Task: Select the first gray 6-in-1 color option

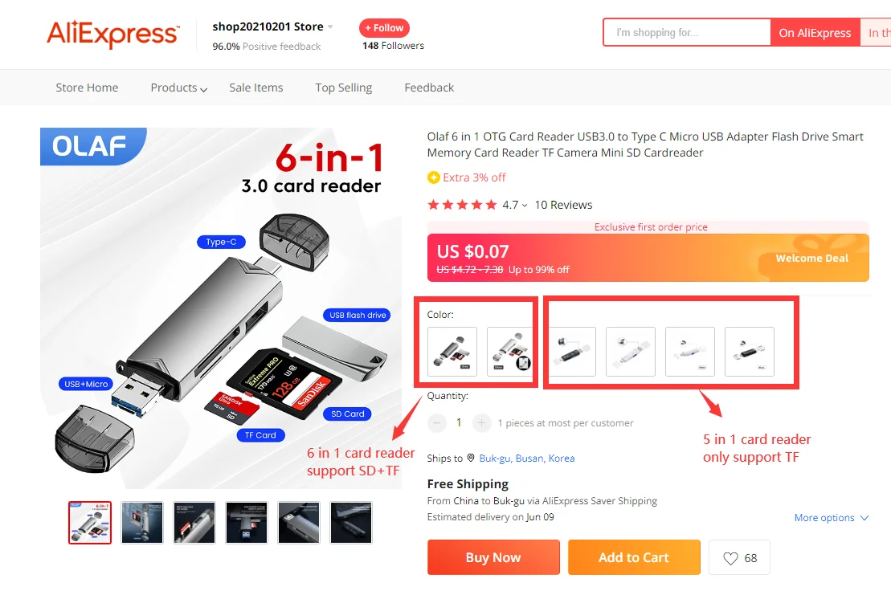Action: 452,352
